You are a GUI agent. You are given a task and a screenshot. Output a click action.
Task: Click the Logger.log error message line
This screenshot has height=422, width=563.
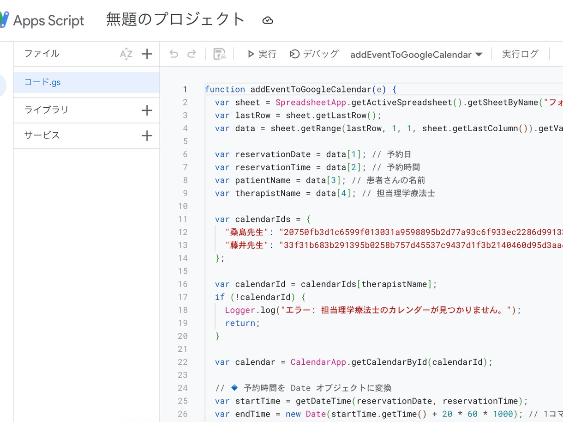tap(373, 310)
